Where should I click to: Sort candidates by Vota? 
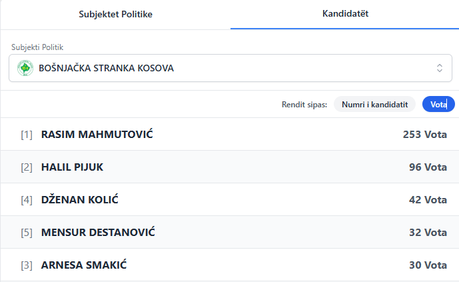(438, 105)
